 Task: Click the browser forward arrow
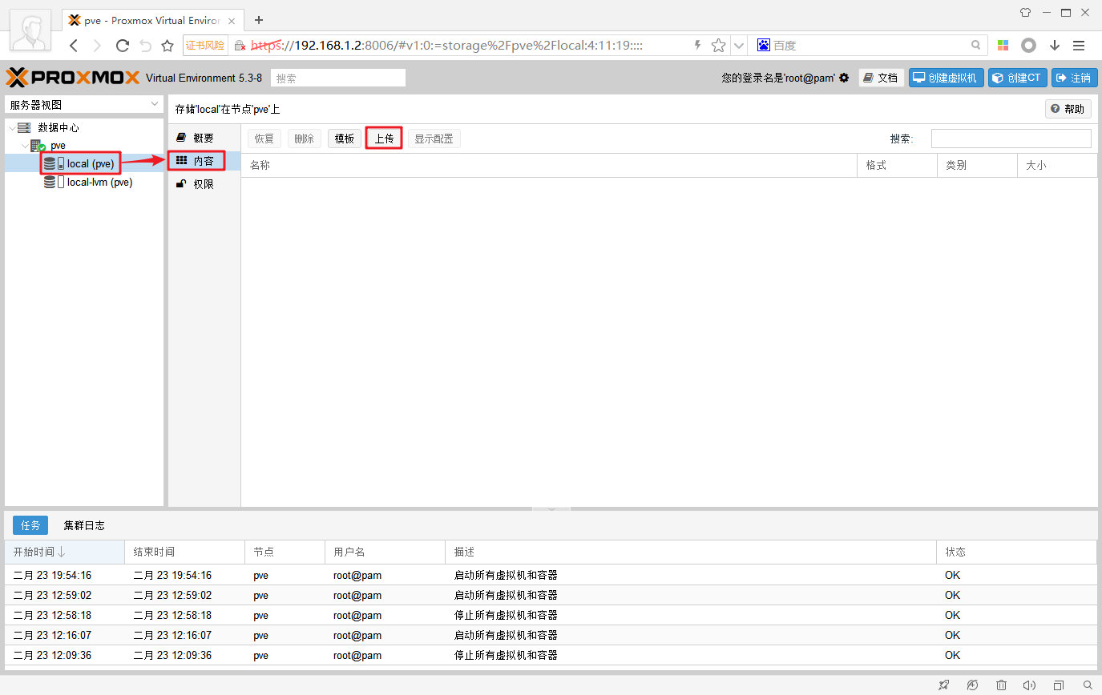pos(98,46)
